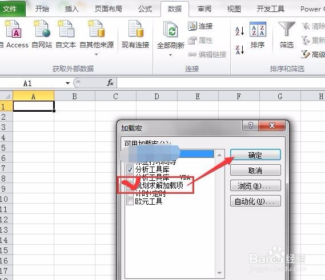Select column G header
This screenshot has height=280, width=325.
click(x=280, y=96)
